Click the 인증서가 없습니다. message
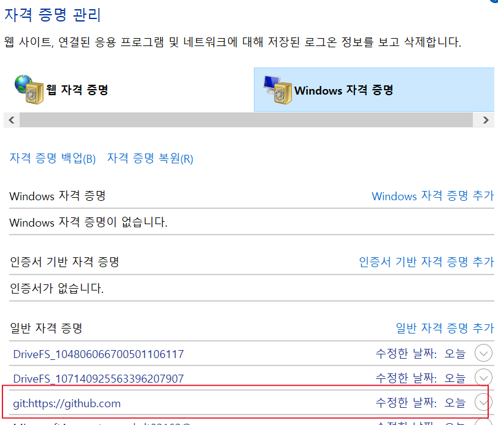The width and height of the screenshot is (498, 425). [57, 288]
